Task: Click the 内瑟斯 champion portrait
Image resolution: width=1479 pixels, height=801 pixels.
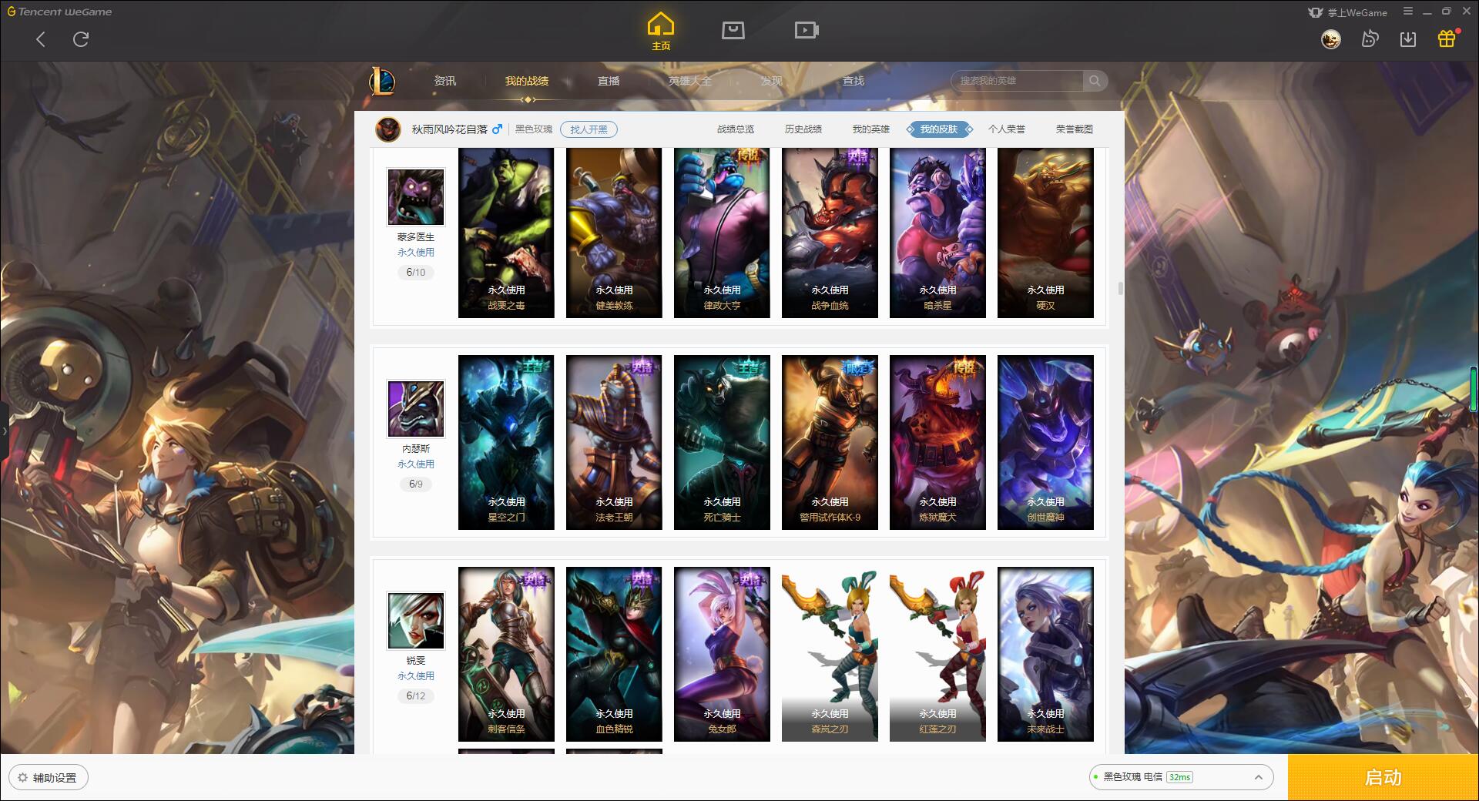Action: 415,409
